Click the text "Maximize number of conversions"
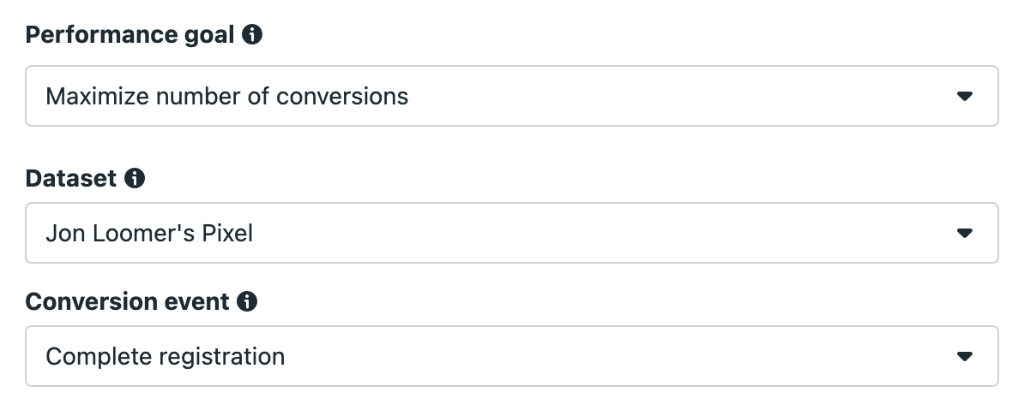The image size is (1012, 404). click(227, 96)
